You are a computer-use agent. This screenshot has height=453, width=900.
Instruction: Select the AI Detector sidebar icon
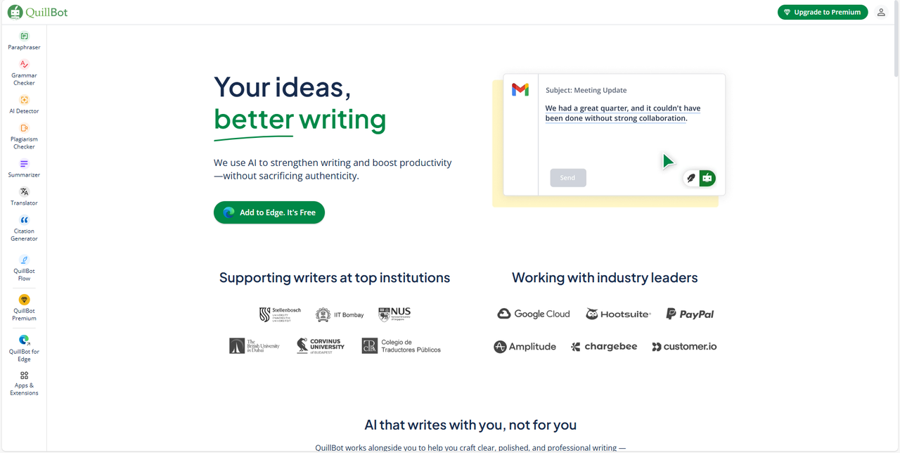[24, 100]
